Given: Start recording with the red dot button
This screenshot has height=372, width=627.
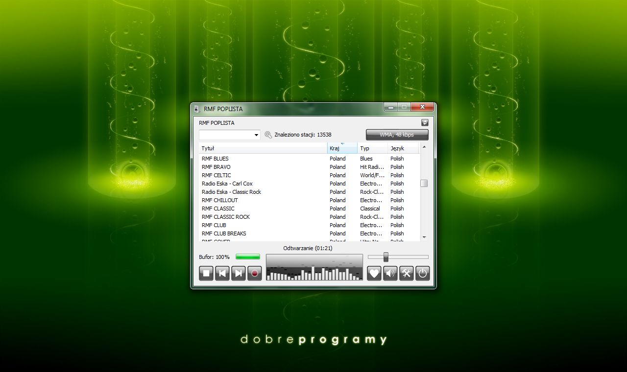Looking at the screenshot, I should point(255,273).
